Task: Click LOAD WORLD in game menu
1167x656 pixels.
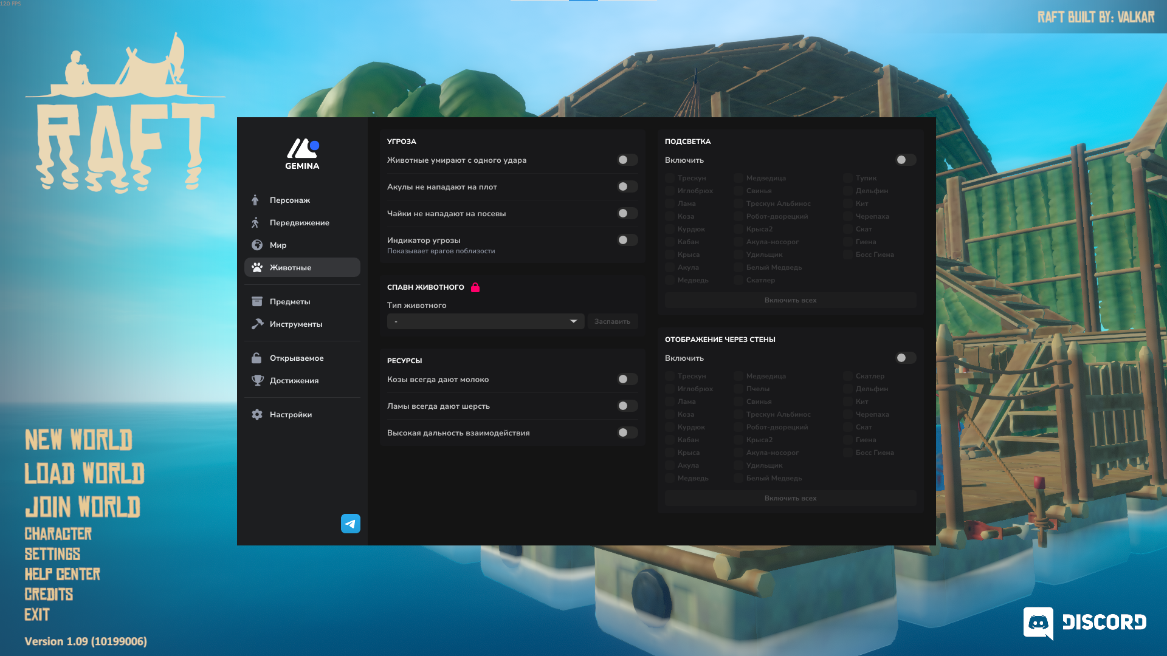Action: (84, 473)
